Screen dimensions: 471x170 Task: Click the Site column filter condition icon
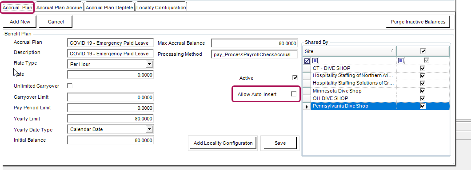coord(315,61)
